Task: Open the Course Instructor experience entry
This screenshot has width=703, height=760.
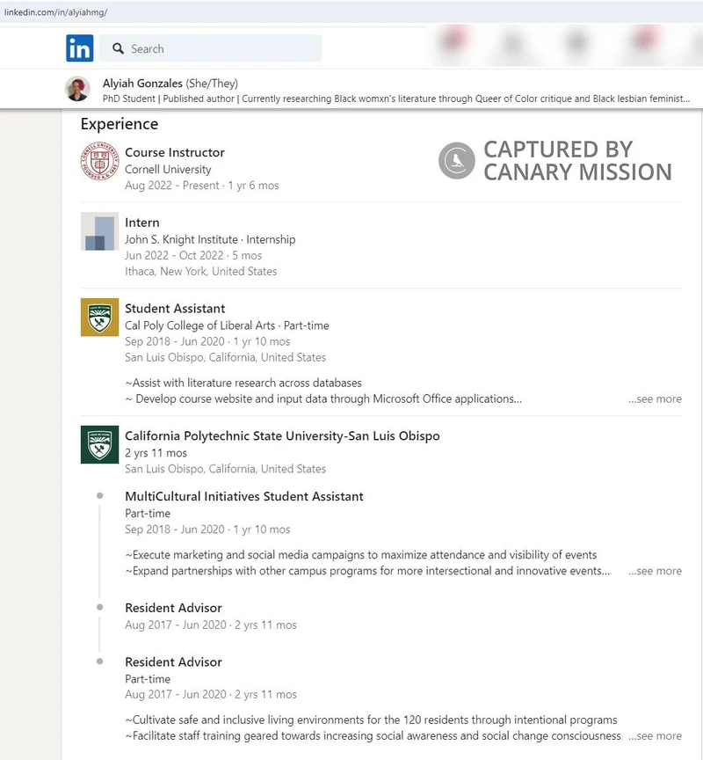Action: 175,151
